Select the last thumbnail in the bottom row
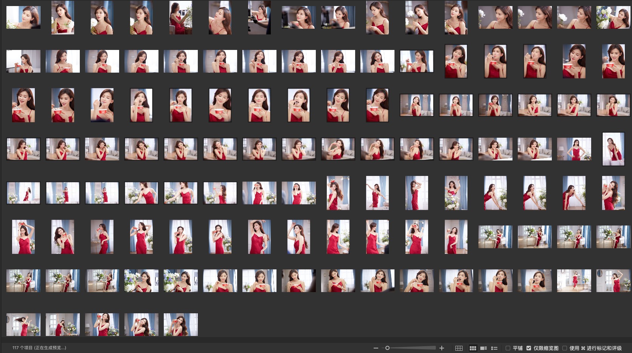The image size is (632, 353). point(180,325)
